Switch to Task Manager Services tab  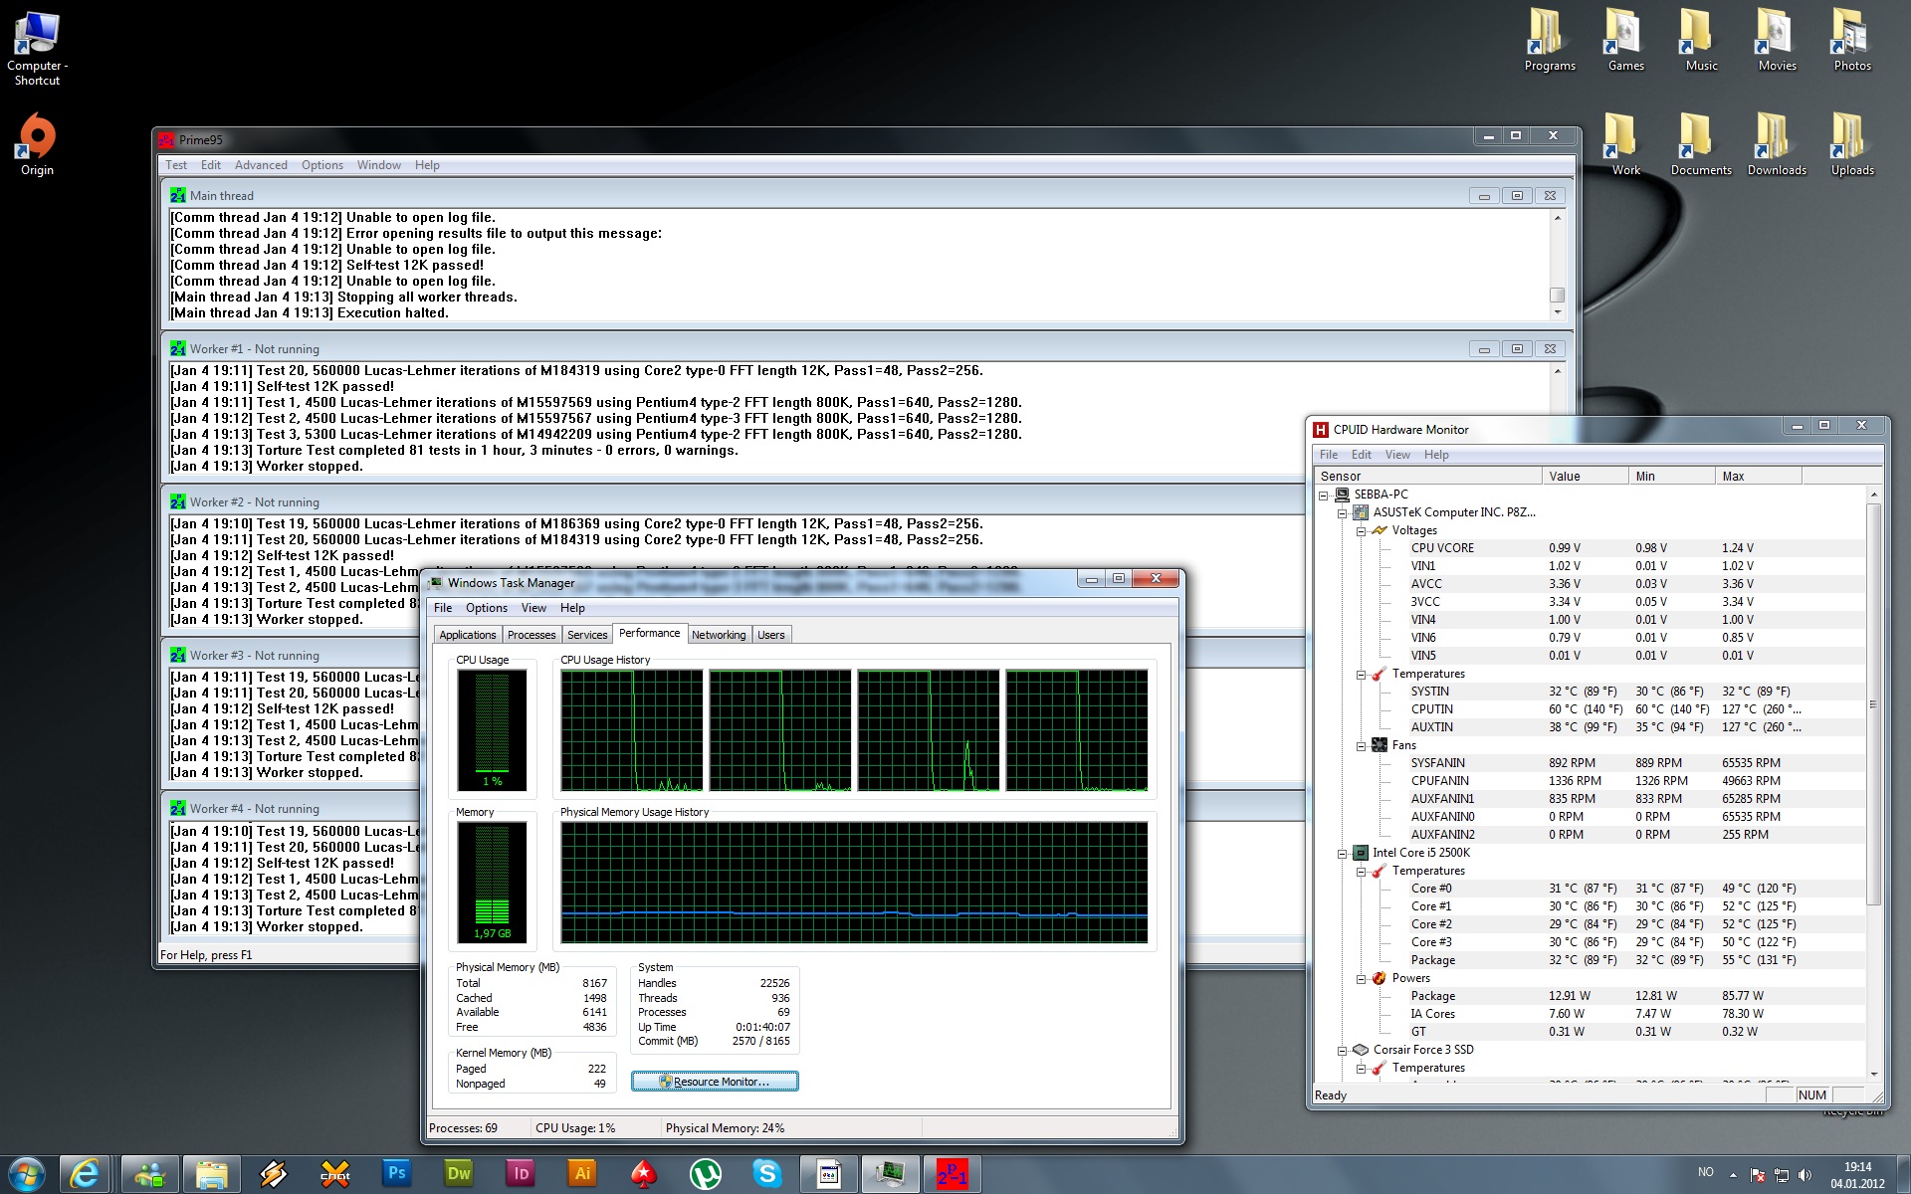[587, 635]
